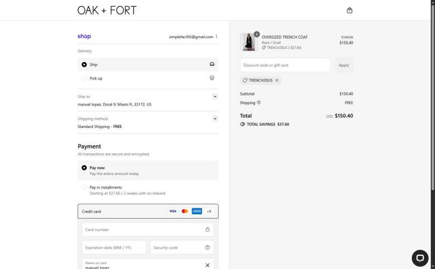Clear the Name on card field
The image size is (435, 269).
click(x=207, y=265)
